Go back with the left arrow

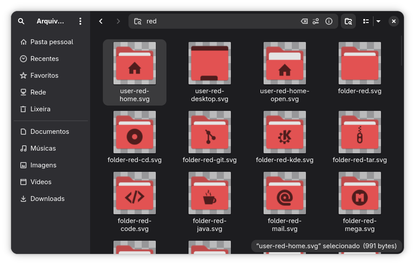[x=101, y=21]
